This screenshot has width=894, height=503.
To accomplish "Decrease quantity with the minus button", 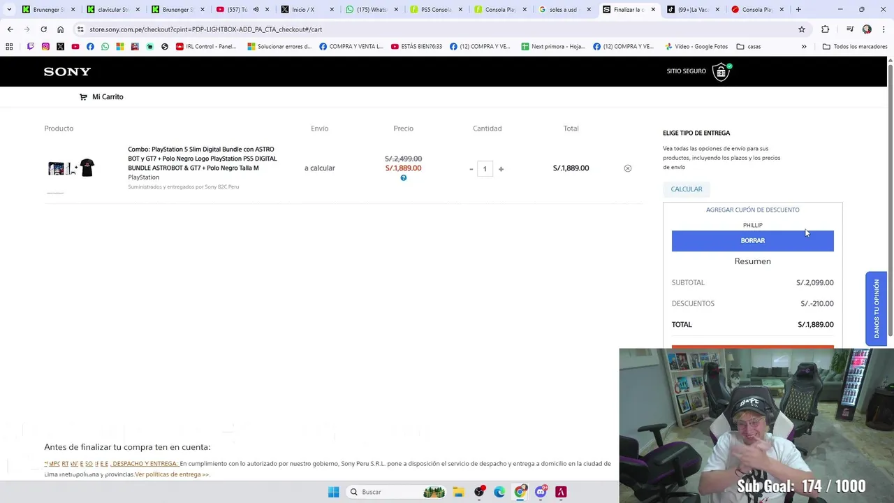I will (471, 169).
